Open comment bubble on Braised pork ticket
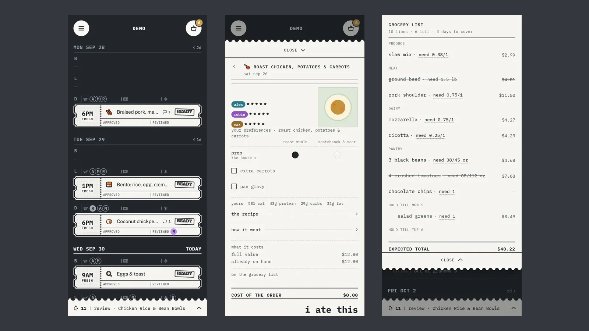The width and height of the screenshot is (589, 331). [166, 112]
